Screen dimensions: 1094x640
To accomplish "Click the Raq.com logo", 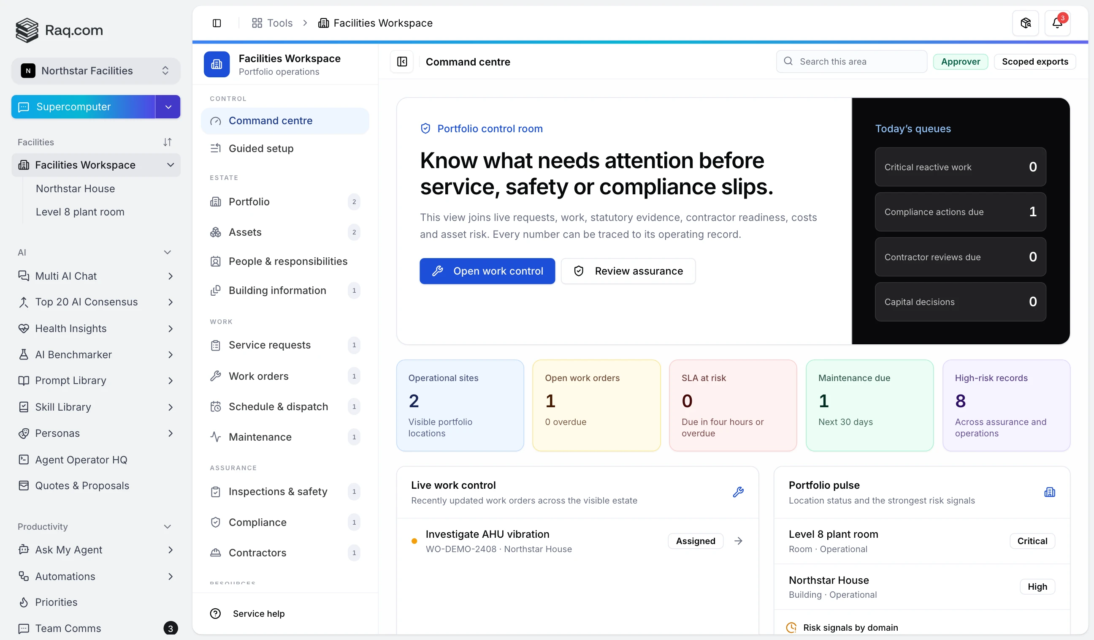I will tap(59, 30).
